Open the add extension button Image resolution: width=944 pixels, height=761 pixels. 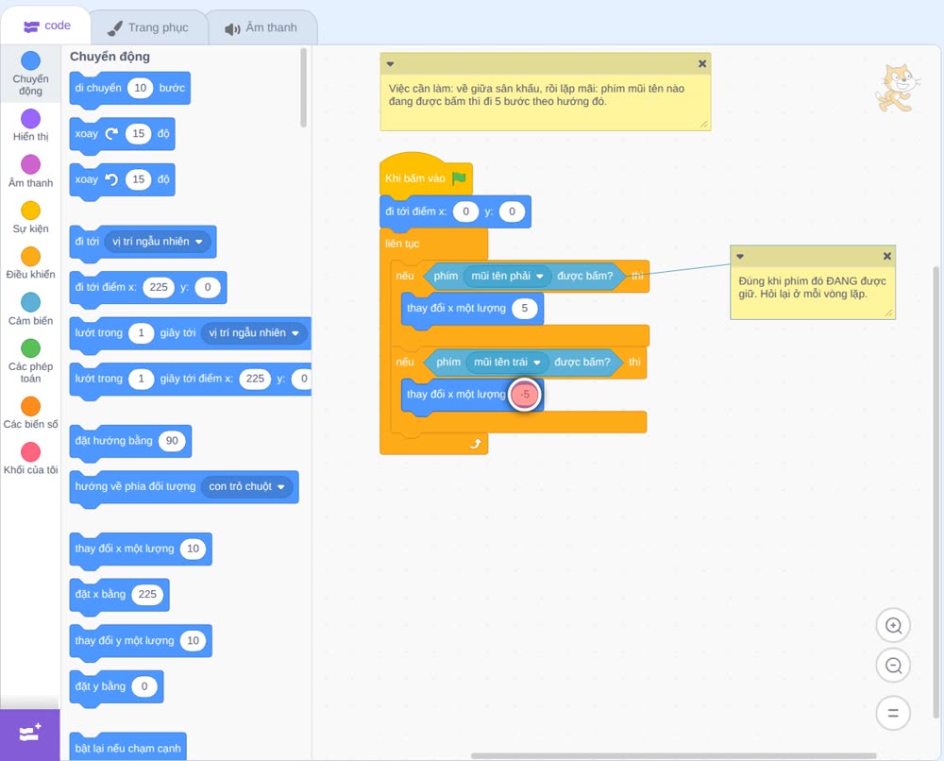click(x=30, y=734)
